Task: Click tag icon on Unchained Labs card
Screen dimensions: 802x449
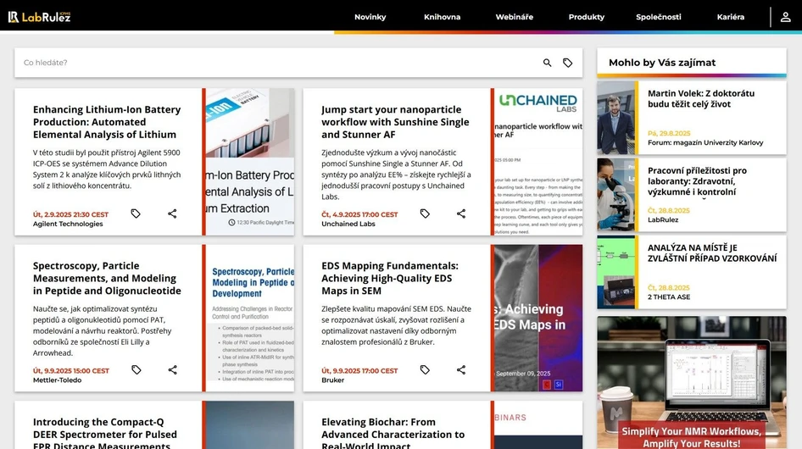Action: (425, 214)
